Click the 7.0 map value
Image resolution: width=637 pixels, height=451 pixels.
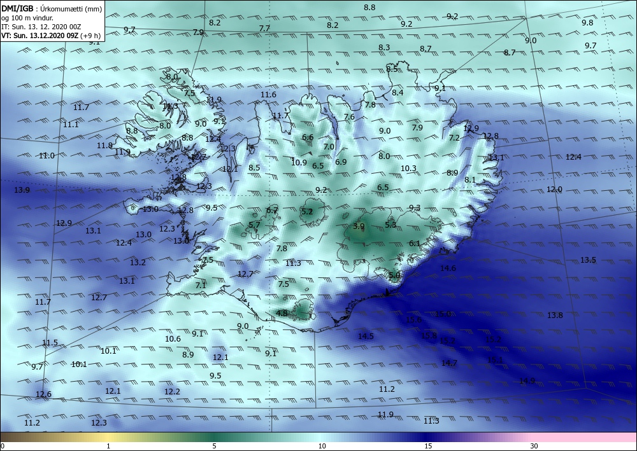tap(329, 147)
